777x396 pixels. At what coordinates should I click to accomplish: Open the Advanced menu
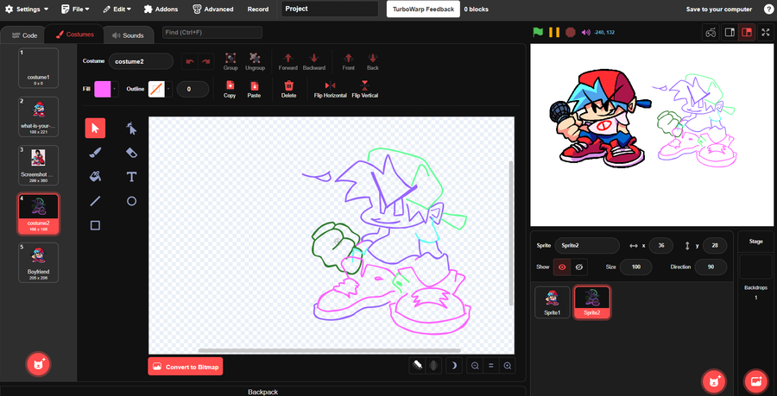(213, 9)
